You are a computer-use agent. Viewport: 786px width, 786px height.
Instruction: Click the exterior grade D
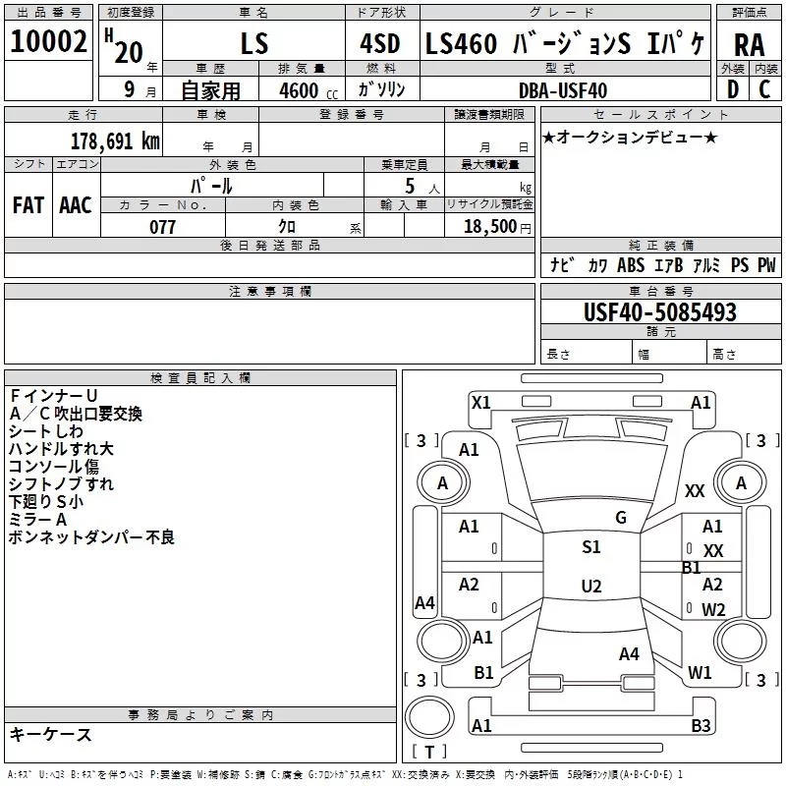733,89
